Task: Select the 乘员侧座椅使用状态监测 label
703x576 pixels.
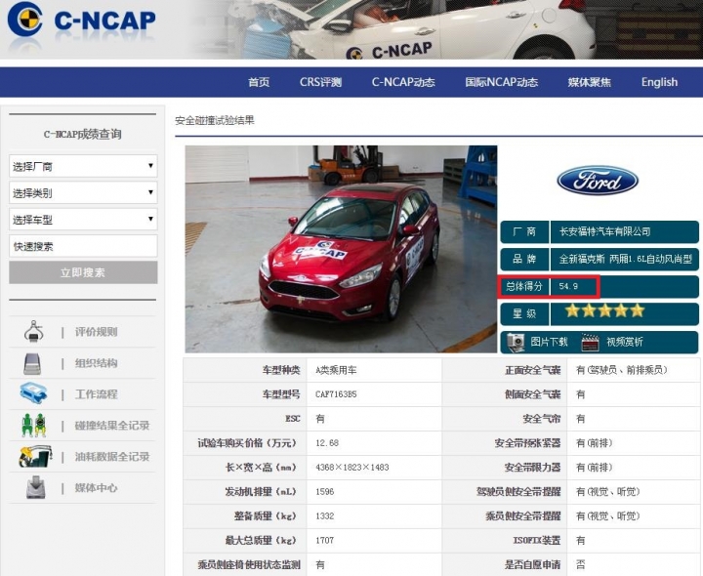Action: (249, 565)
